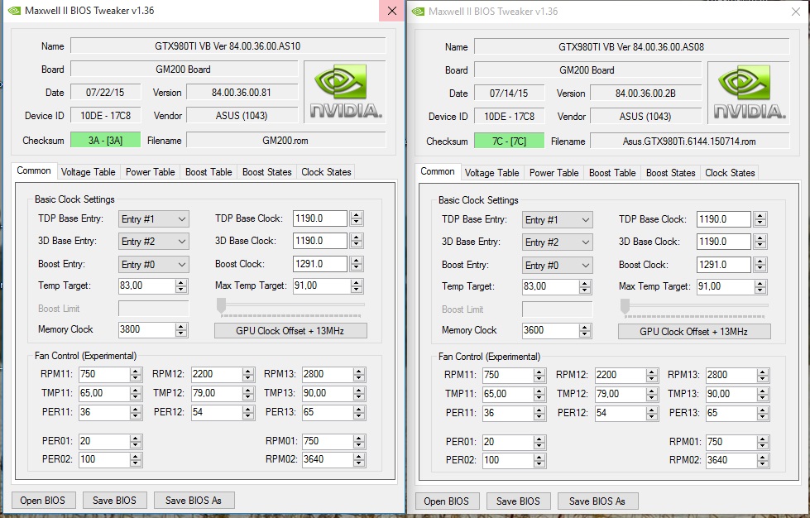Image resolution: width=810 pixels, height=518 pixels.
Task: Close the right Maxwell II BIOS Tweaker window
Action: point(796,12)
